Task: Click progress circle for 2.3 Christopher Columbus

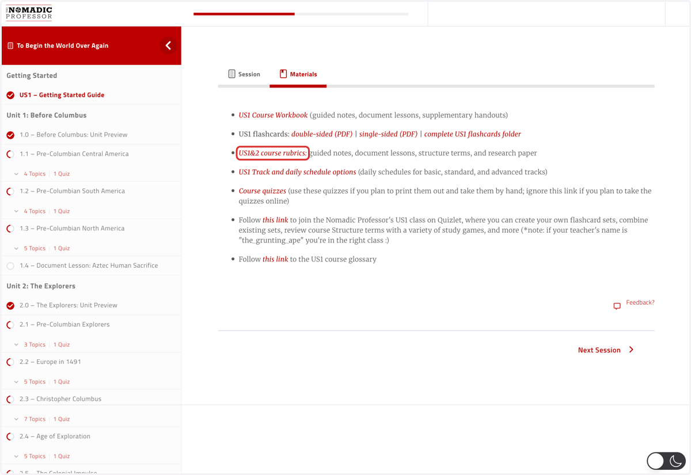Action: click(10, 399)
